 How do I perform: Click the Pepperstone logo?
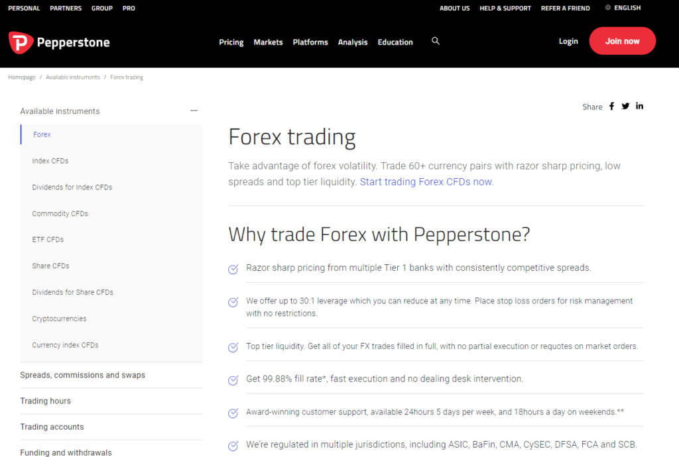pyautogui.click(x=59, y=42)
